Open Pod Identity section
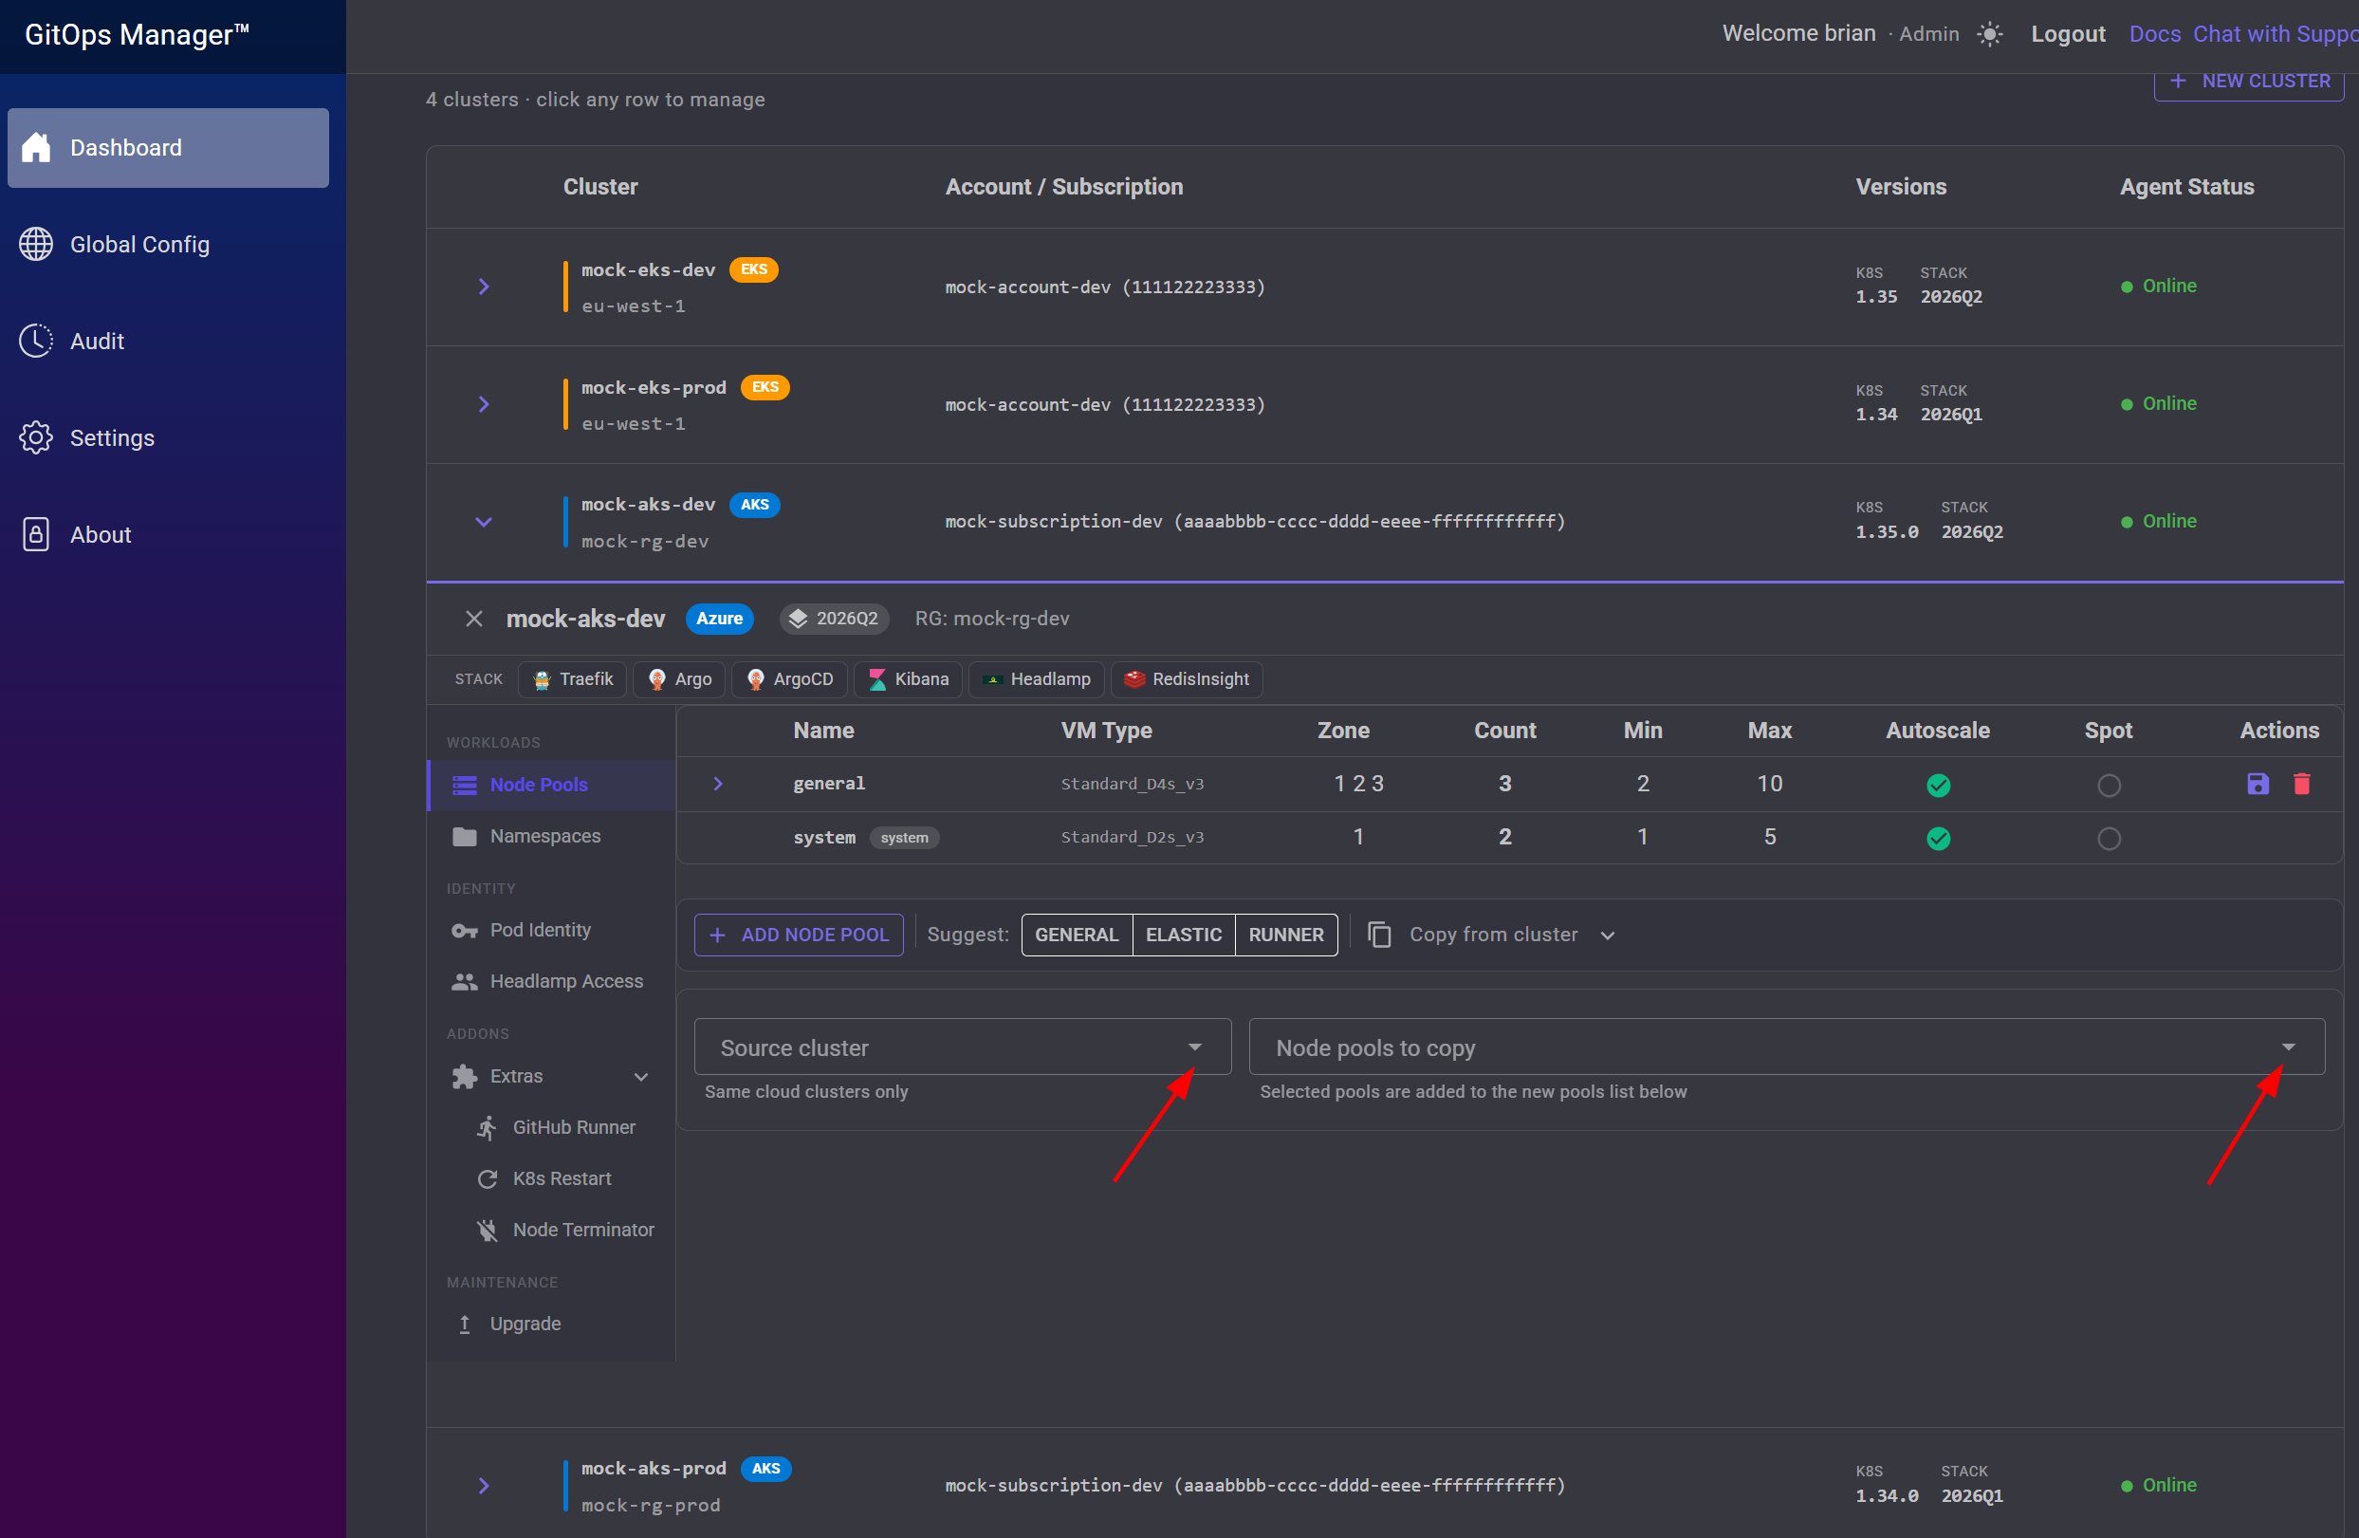 [552, 930]
